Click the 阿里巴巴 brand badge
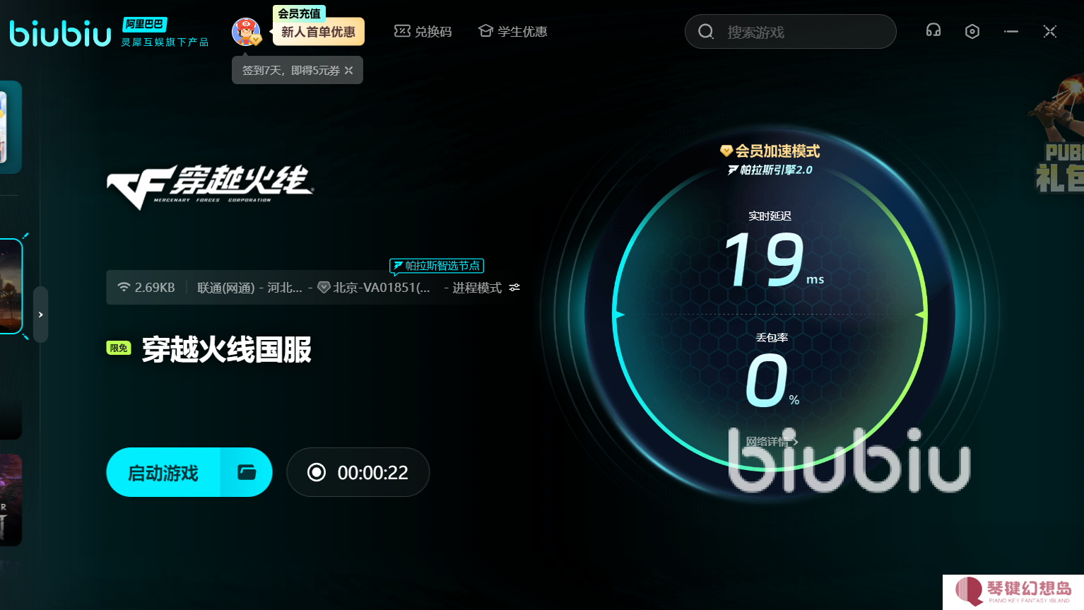1084x610 pixels. pos(144,24)
